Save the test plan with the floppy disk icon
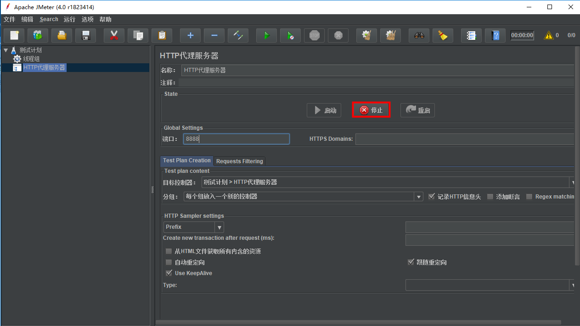Image resolution: width=580 pixels, height=326 pixels. tap(85, 35)
